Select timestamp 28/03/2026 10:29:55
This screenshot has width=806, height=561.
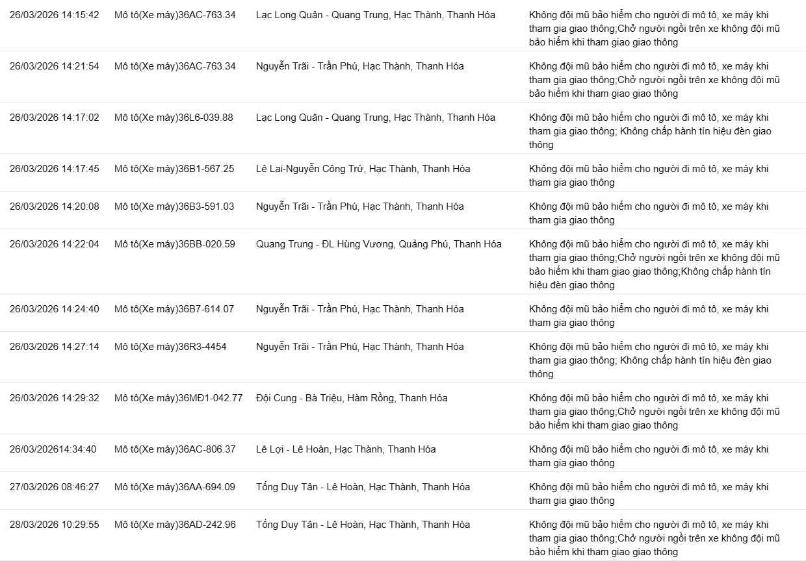click(x=55, y=525)
